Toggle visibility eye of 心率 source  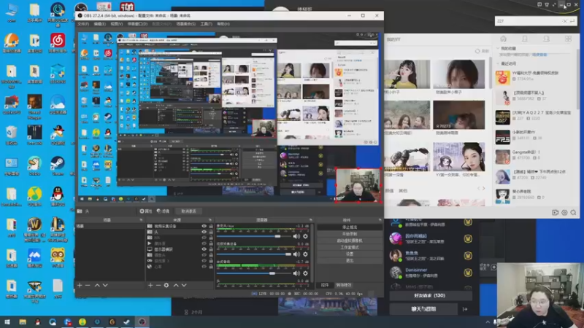tap(204, 267)
